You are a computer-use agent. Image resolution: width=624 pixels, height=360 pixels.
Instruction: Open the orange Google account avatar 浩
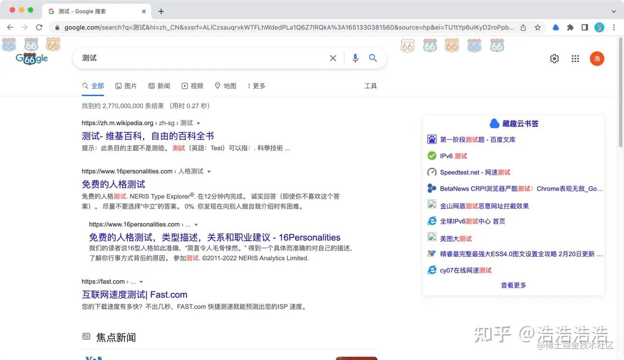(597, 58)
